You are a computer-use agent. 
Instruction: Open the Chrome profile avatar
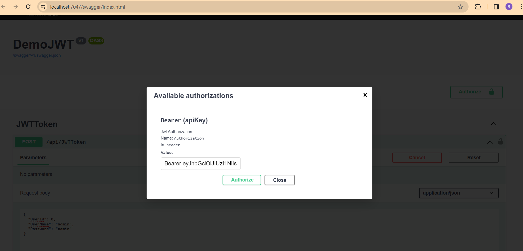coord(509,7)
